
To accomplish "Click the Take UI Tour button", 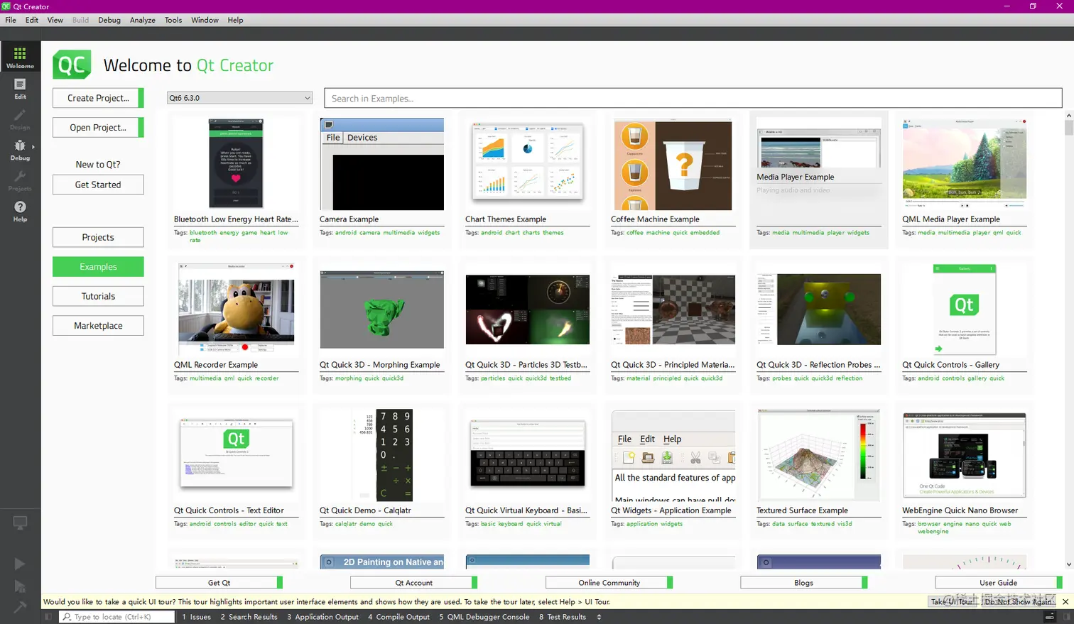I will [952, 601].
